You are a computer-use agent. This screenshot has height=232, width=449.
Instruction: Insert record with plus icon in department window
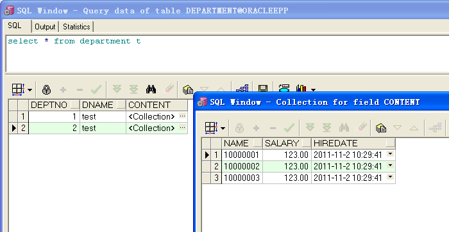coord(64,90)
